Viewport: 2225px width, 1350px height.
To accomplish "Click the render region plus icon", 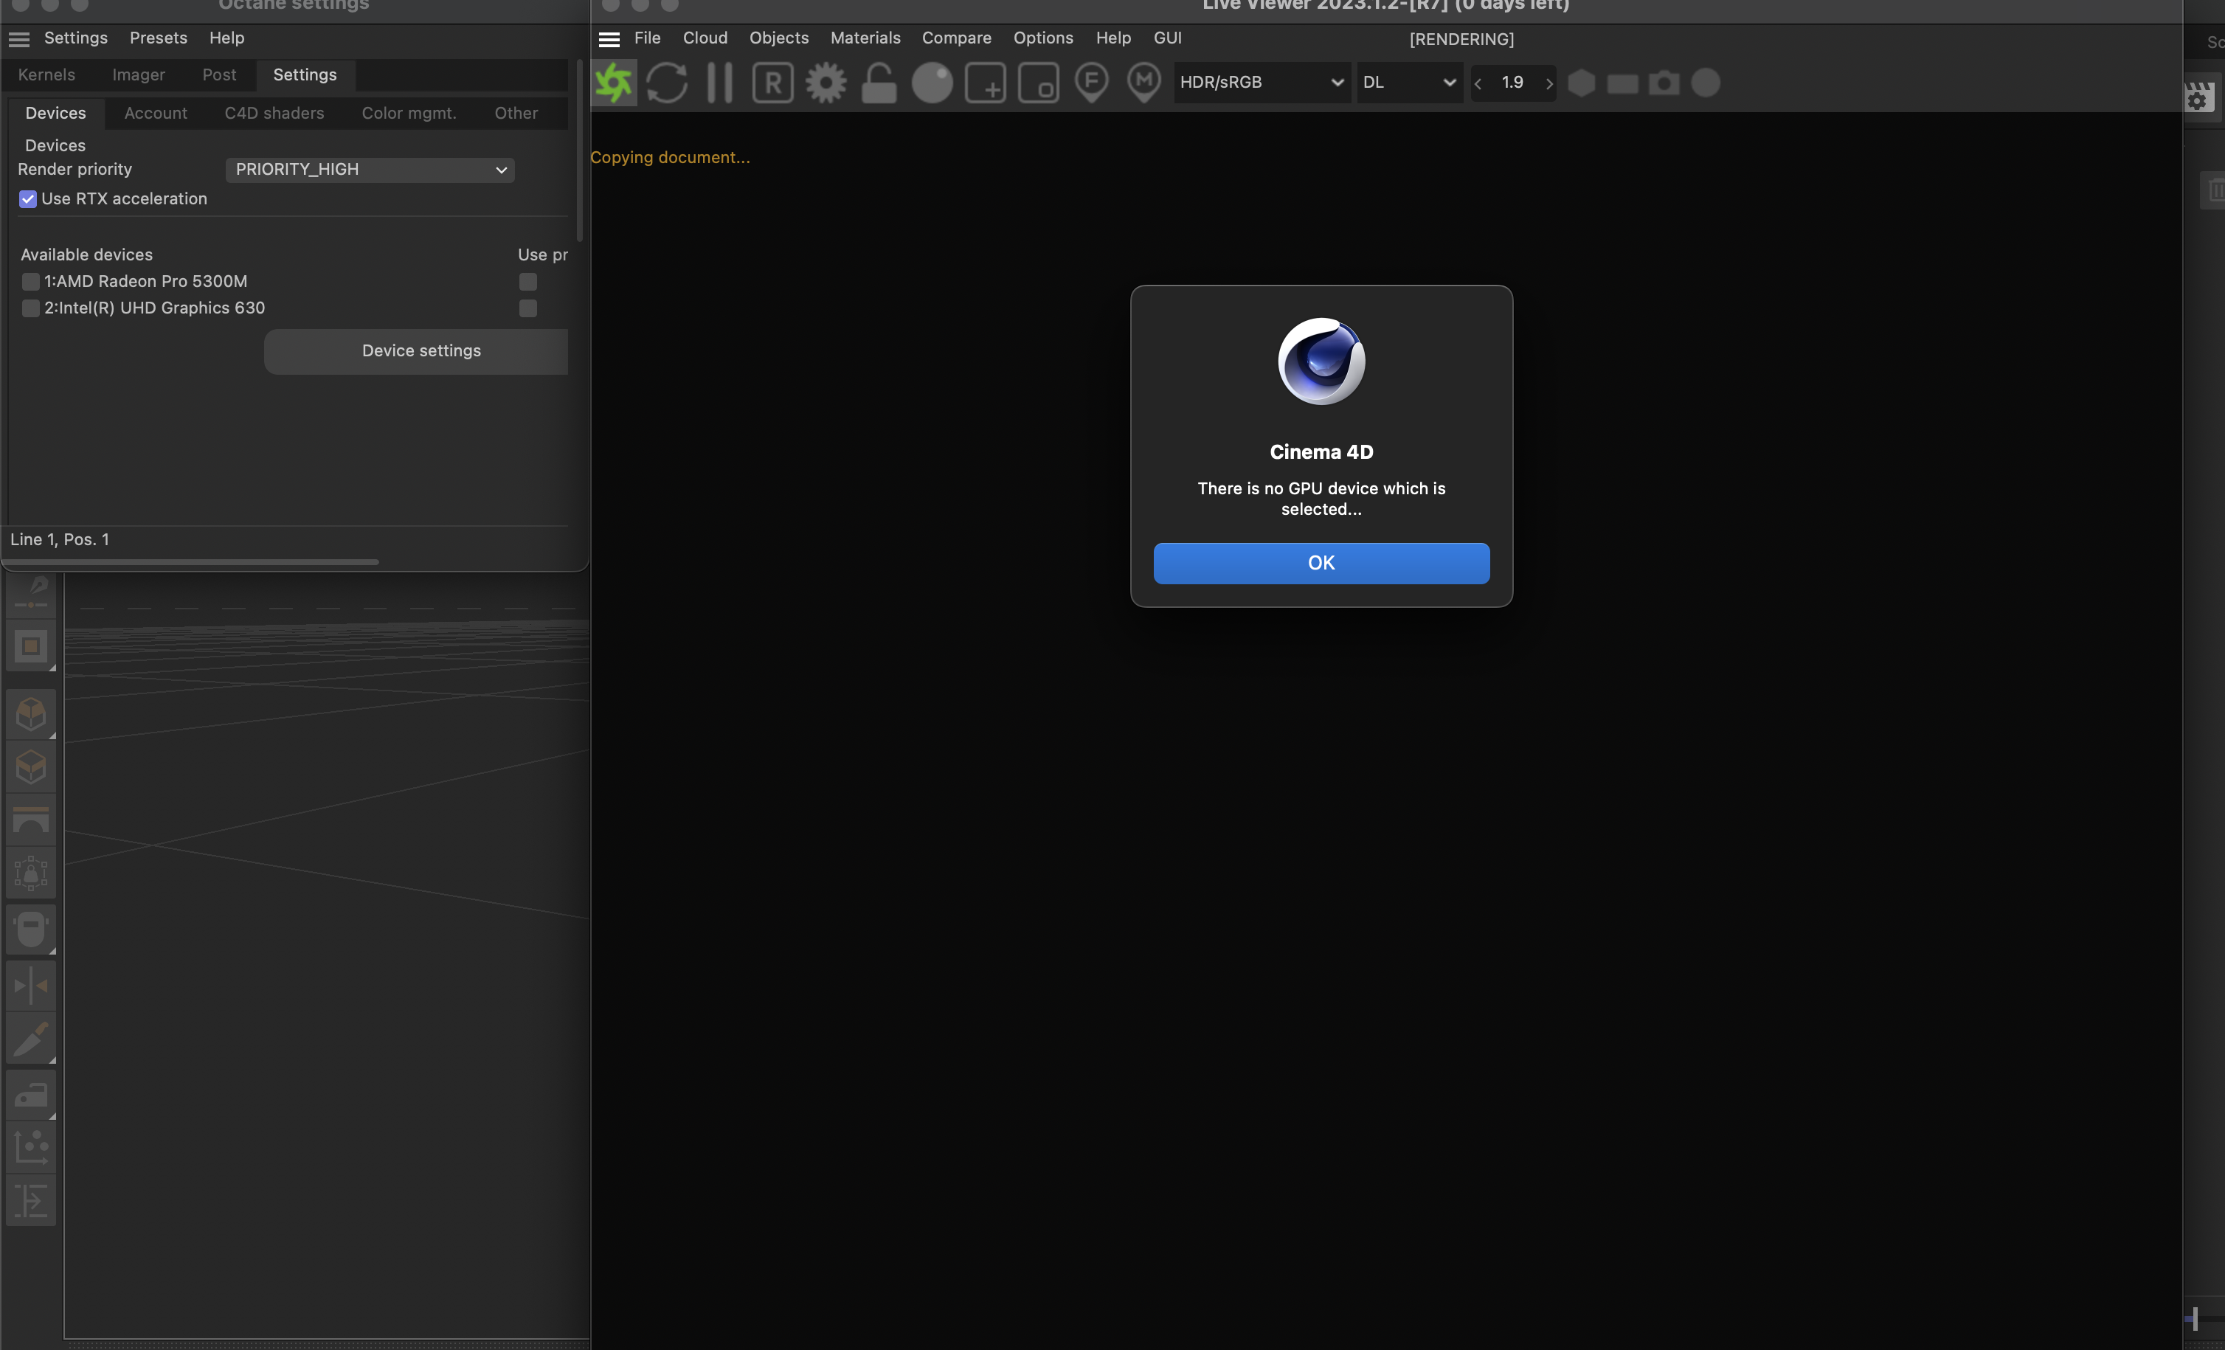I will click(x=985, y=82).
